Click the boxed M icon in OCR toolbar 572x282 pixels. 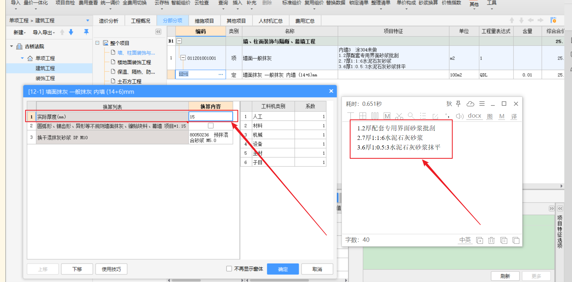pos(387,116)
